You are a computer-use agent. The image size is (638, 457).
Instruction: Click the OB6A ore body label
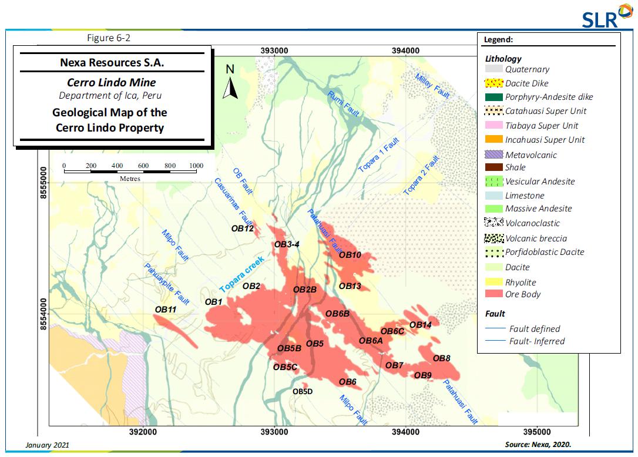371,340
